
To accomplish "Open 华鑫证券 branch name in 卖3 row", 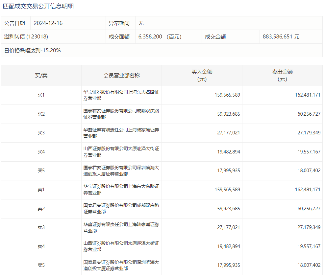I will pyautogui.click(x=121, y=228).
